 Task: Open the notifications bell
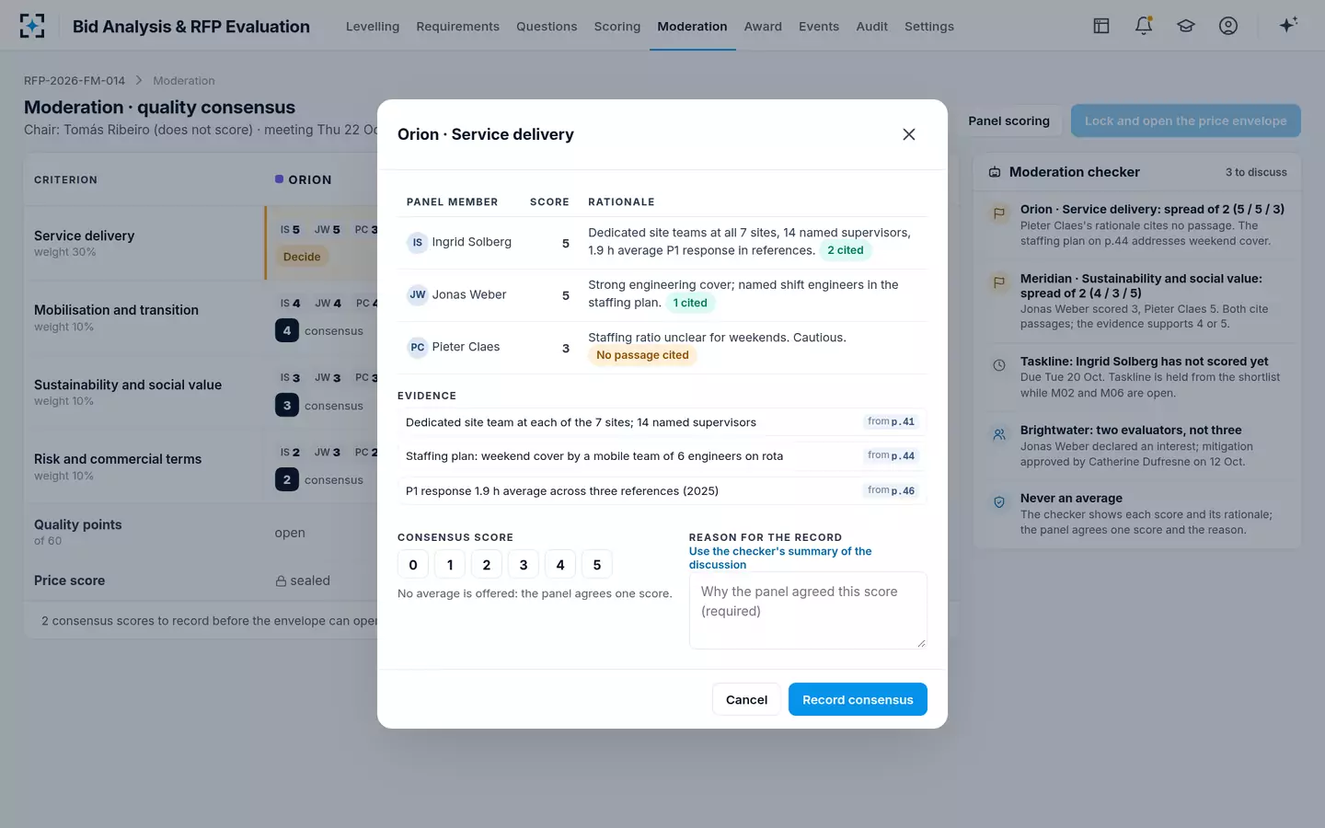coord(1144,26)
